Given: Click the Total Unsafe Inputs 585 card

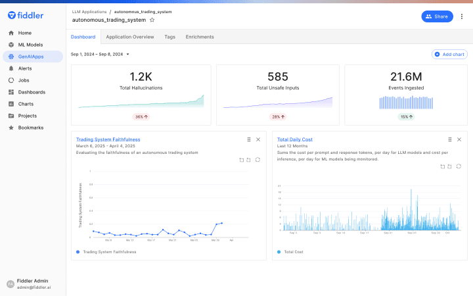Looking at the screenshot, I should point(278,95).
